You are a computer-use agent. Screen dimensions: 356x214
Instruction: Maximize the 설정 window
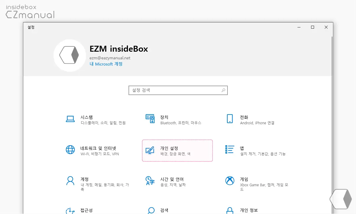pyautogui.click(x=312, y=27)
